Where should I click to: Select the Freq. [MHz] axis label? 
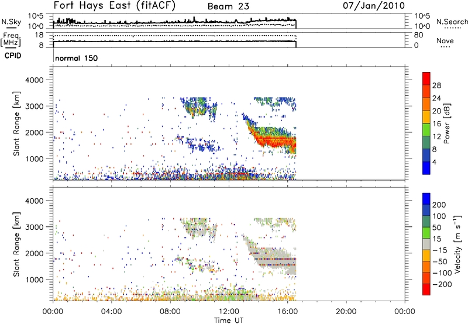[x=11, y=39]
